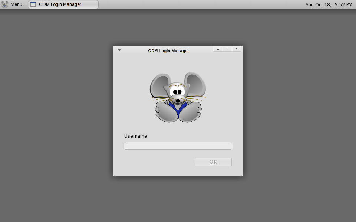The width and height of the screenshot is (356, 222).
Task: Maximize the GDM Login Manager window
Action: pos(227,49)
